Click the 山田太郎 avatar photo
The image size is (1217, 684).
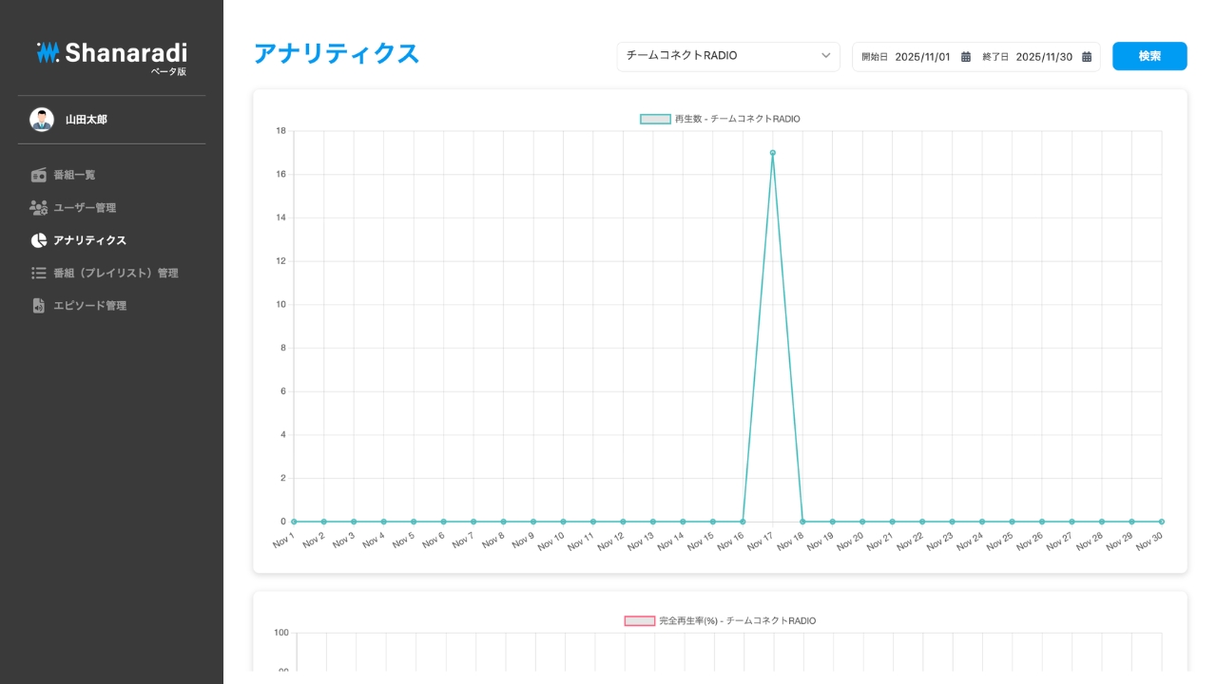[42, 120]
